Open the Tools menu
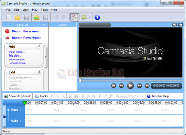Image resolution: width=186 pixels, height=135 pixels. click(x=44, y=10)
